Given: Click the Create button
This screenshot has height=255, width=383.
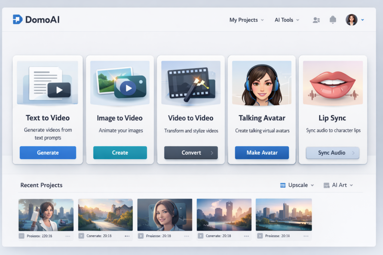Looking at the screenshot, I should pyautogui.click(x=120, y=153).
